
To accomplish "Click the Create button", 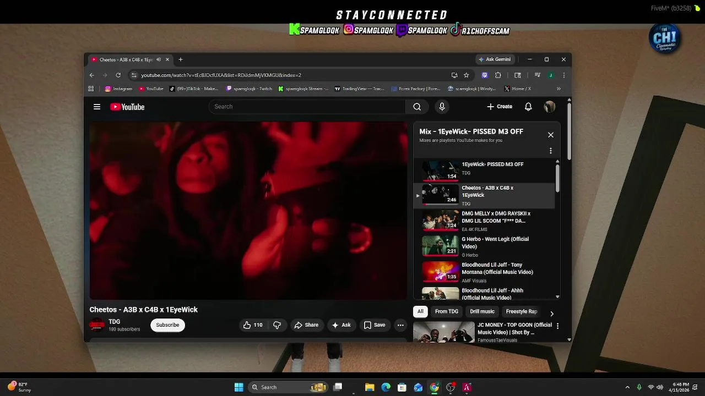I will click(x=500, y=107).
